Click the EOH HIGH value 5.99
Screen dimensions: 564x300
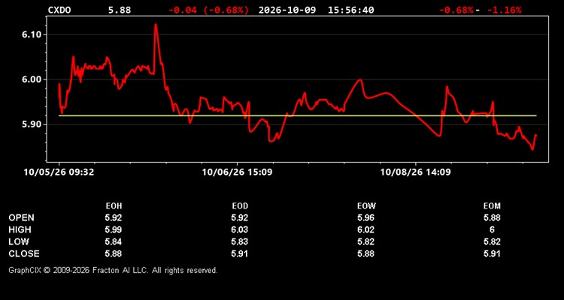pyautogui.click(x=114, y=229)
